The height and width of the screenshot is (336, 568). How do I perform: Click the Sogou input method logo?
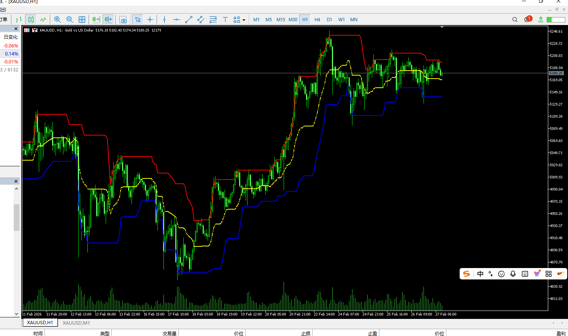click(x=467, y=274)
